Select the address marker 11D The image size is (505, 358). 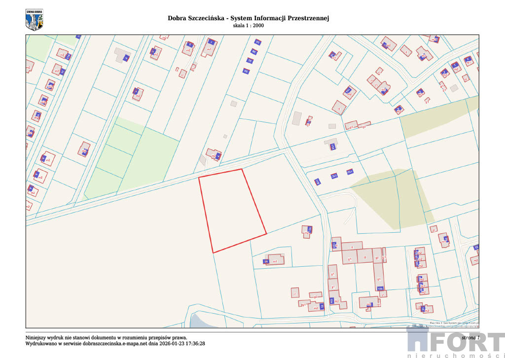point(350,172)
